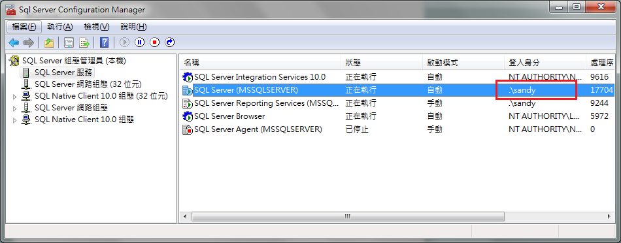Click the SQL Server Browser row icon
The height and width of the screenshot is (243, 621).
coord(187,116)
